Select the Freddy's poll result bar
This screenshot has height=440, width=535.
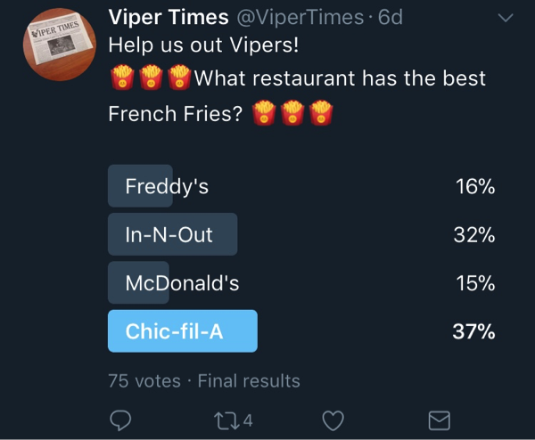coord(140,186)
